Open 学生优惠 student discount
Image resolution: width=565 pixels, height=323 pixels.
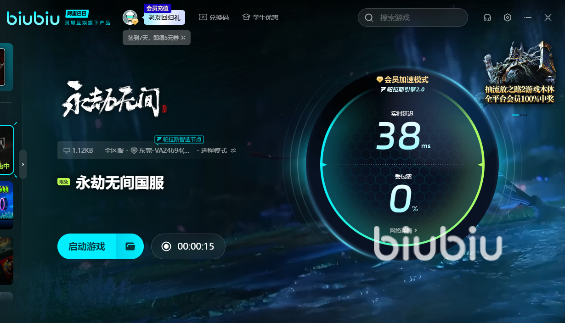(x=260, y=17)
